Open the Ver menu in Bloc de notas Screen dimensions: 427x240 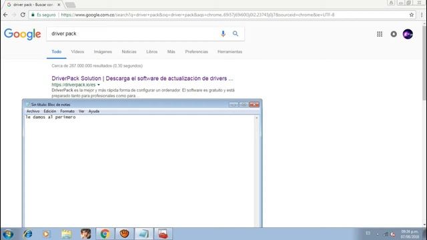81,111
